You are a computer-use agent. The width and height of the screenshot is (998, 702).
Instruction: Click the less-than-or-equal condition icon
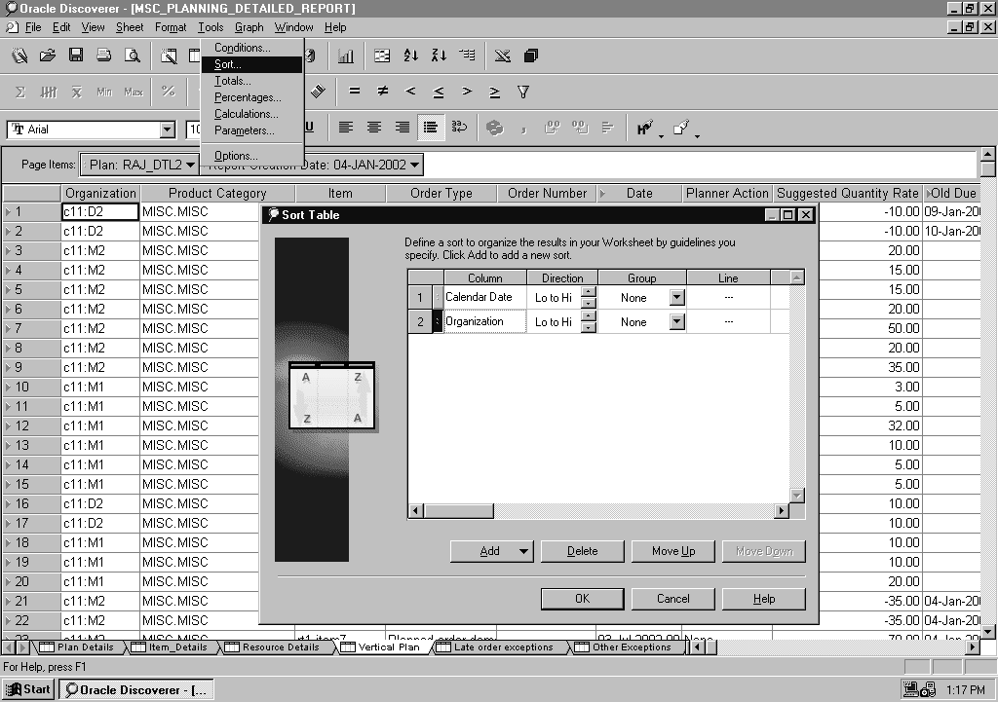click(x=439, y=92)
